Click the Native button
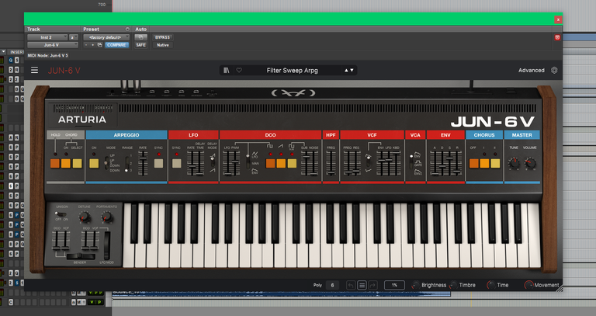The image size is (596, 316). tap(163, 45)
